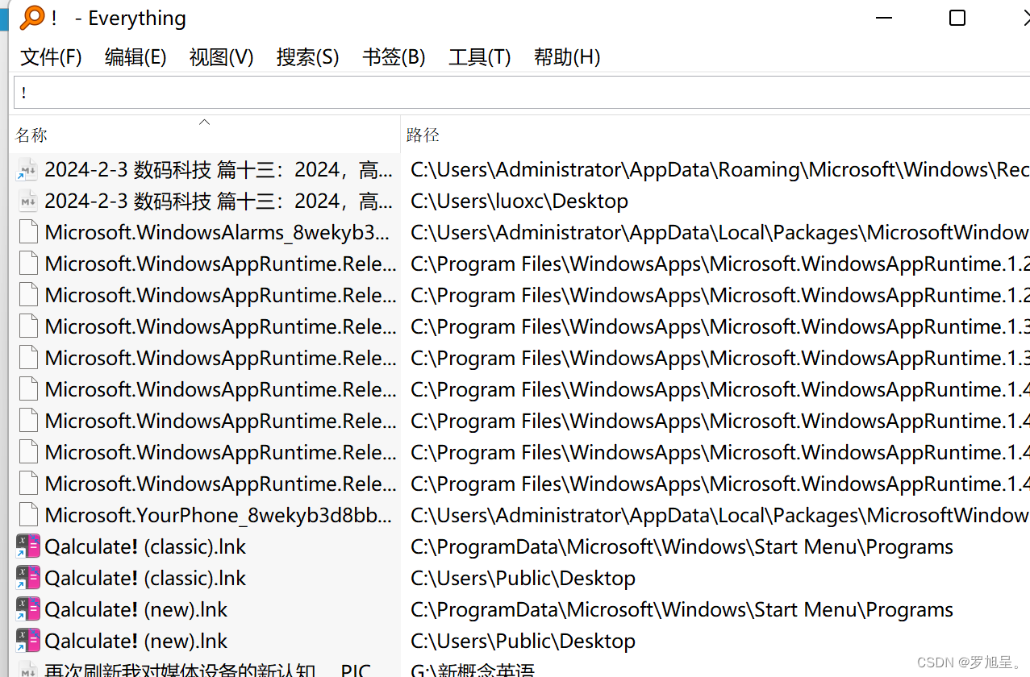This screenshot has height=677, width=1030.
Task: Open the 文件(F) menu
Action: [52, 57]
